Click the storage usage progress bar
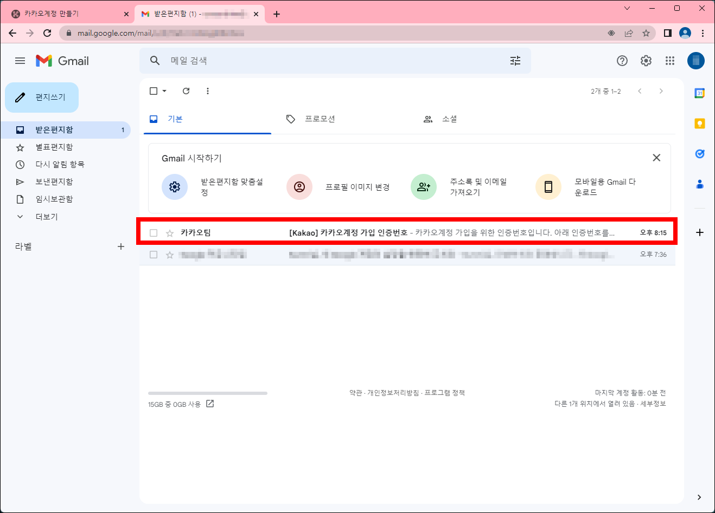The width and height of the screenshot is (715, 513). click(x=208, y=393)
